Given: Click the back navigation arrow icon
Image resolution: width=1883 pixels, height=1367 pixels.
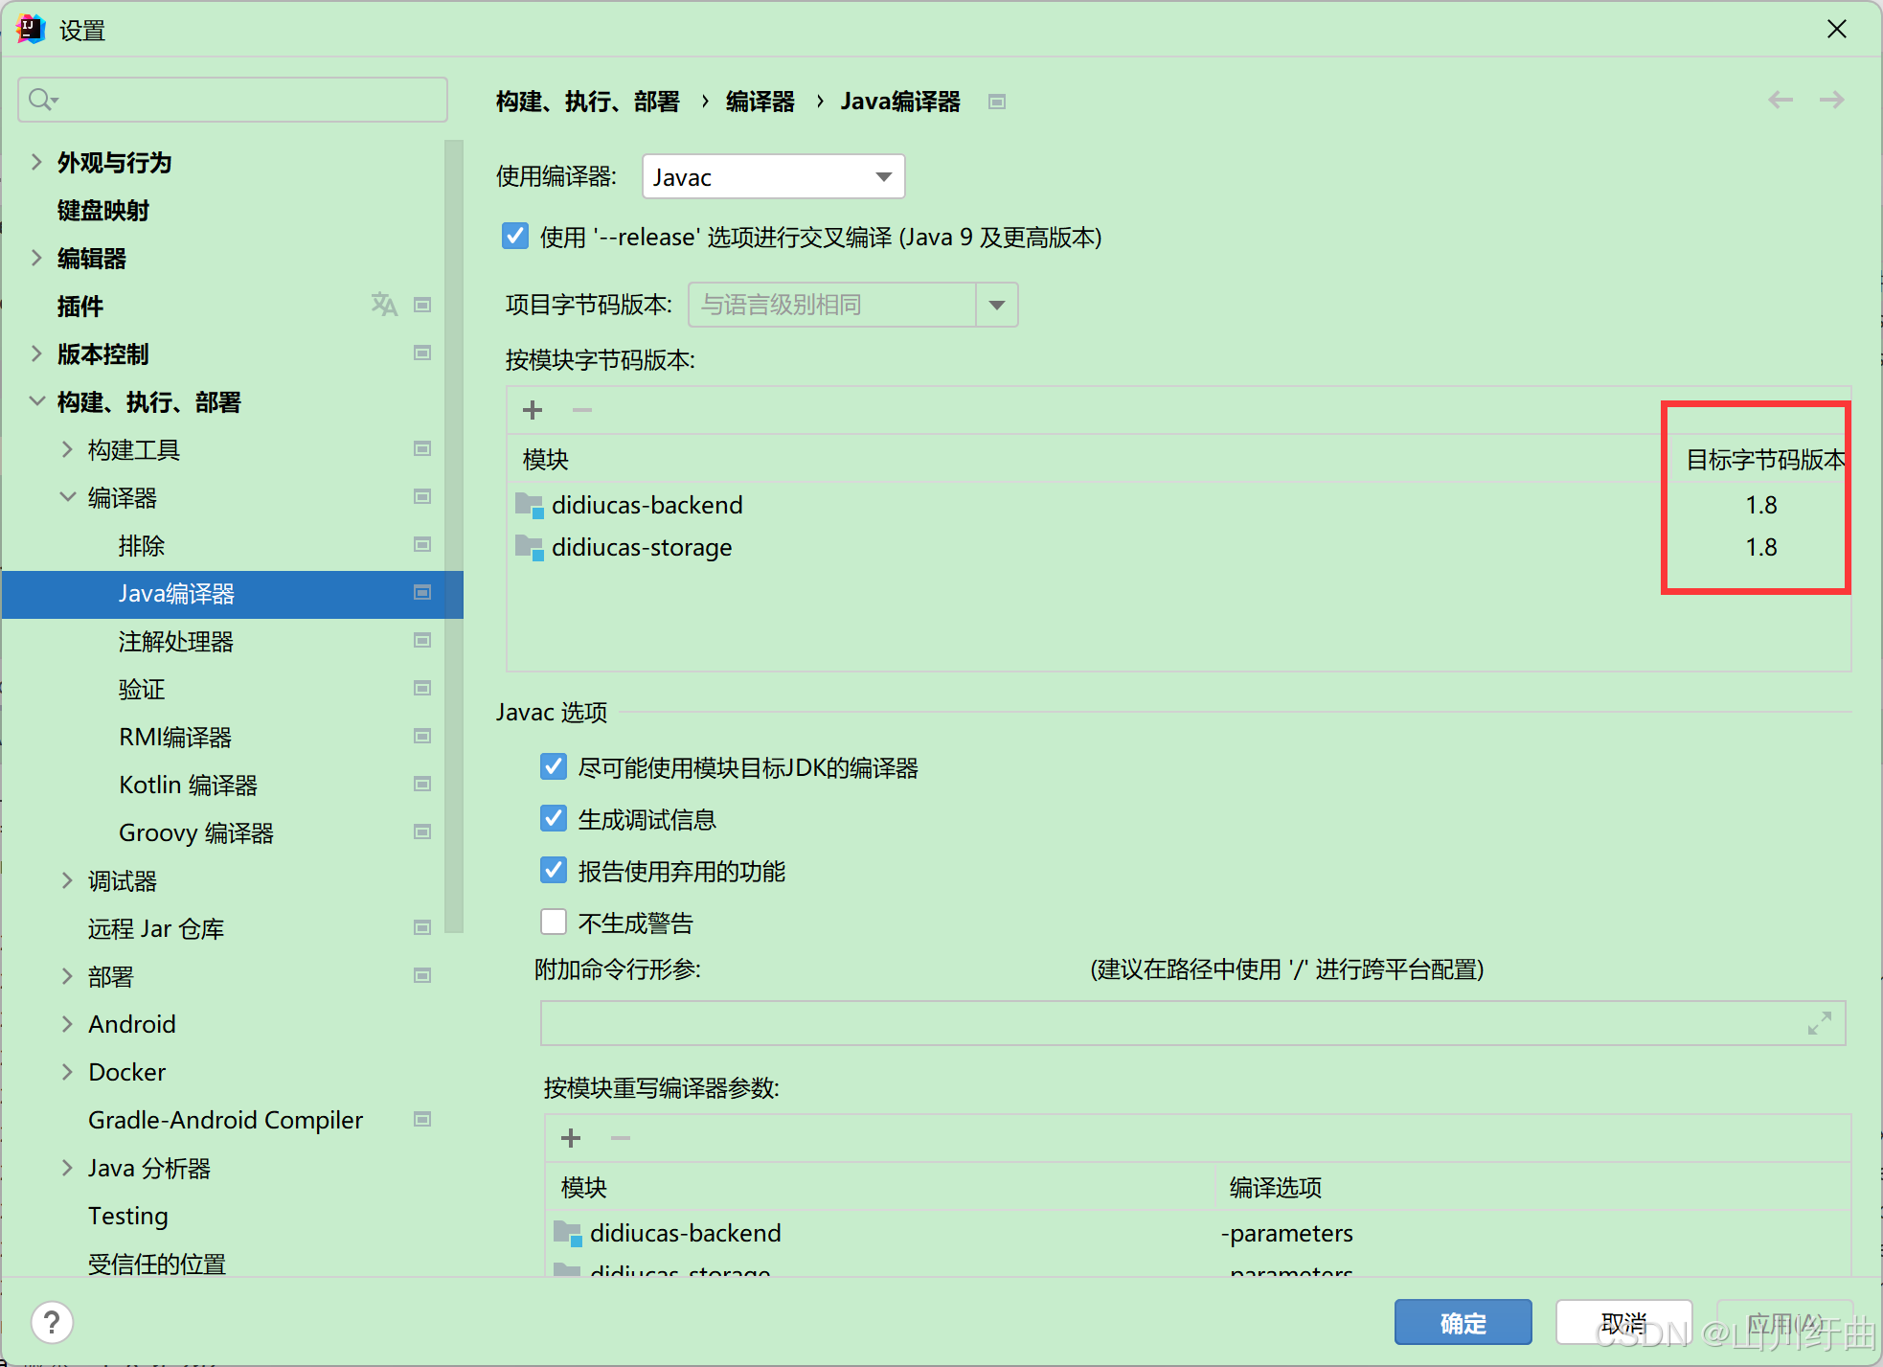Looking at the screenshot, I should click(x=1780, y=101).
